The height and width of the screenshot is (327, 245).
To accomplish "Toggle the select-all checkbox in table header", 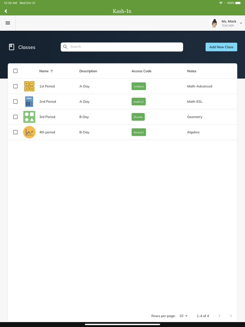I will click(15, 71).
